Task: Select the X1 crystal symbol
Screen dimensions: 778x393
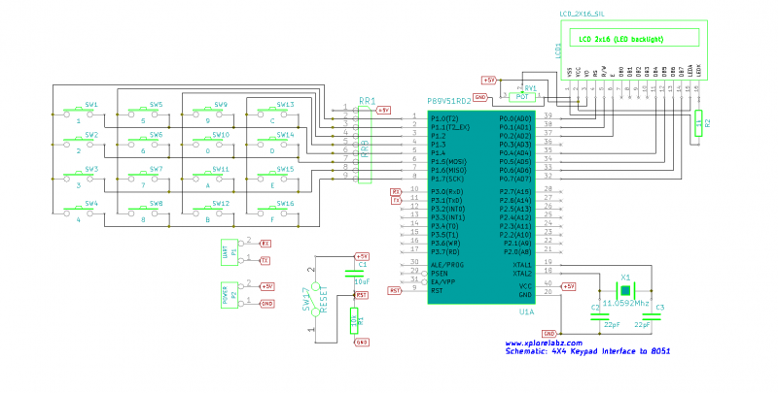Action: 625,290
